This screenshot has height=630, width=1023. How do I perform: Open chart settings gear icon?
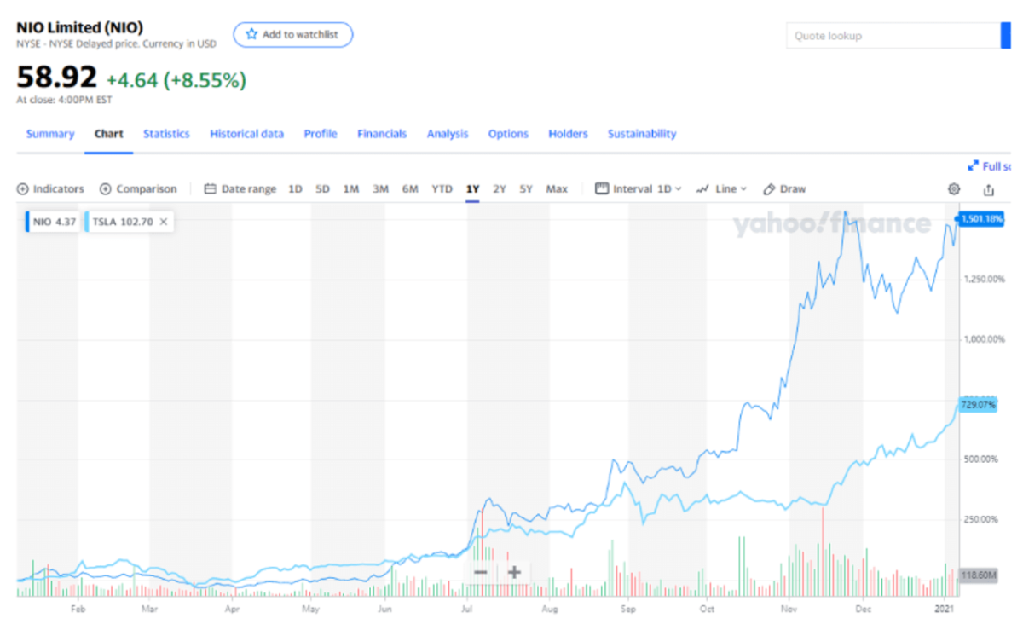coord(954,189)
